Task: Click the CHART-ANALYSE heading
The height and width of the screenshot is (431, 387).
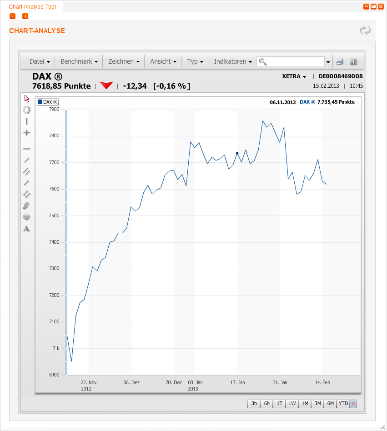Action: pyautogui.click(x=37, y=31)
